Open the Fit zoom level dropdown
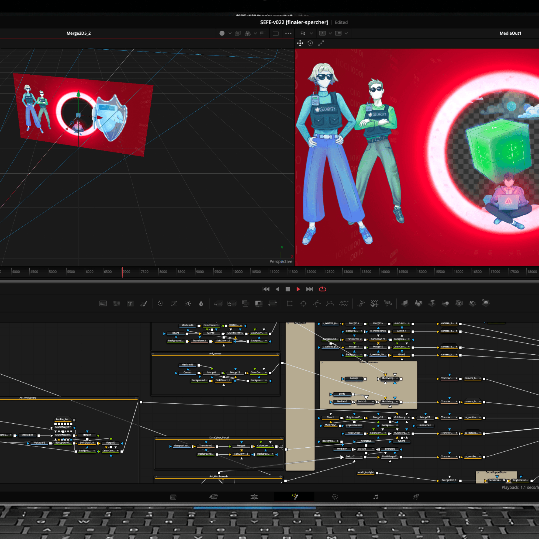Image resolution: width=539 pixels, height=539 pixels. 311,33
